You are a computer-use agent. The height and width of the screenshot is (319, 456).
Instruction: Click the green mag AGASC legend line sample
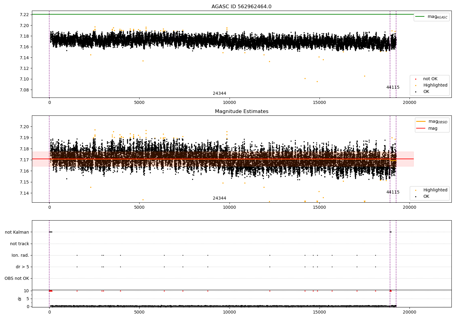point(420,17)
